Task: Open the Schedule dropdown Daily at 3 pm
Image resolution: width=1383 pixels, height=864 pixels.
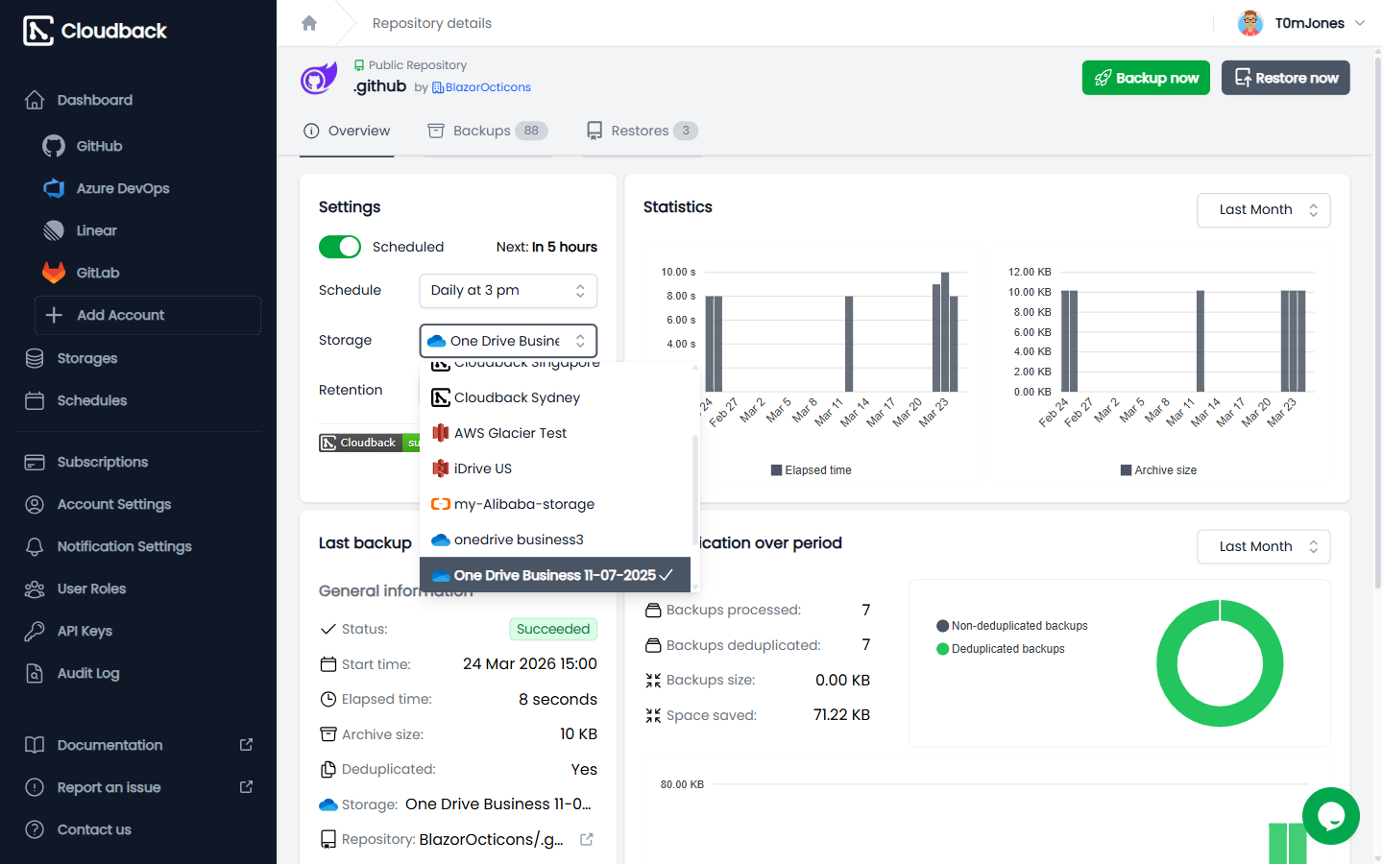Action: pyautogui.click(x=508, y=291)
